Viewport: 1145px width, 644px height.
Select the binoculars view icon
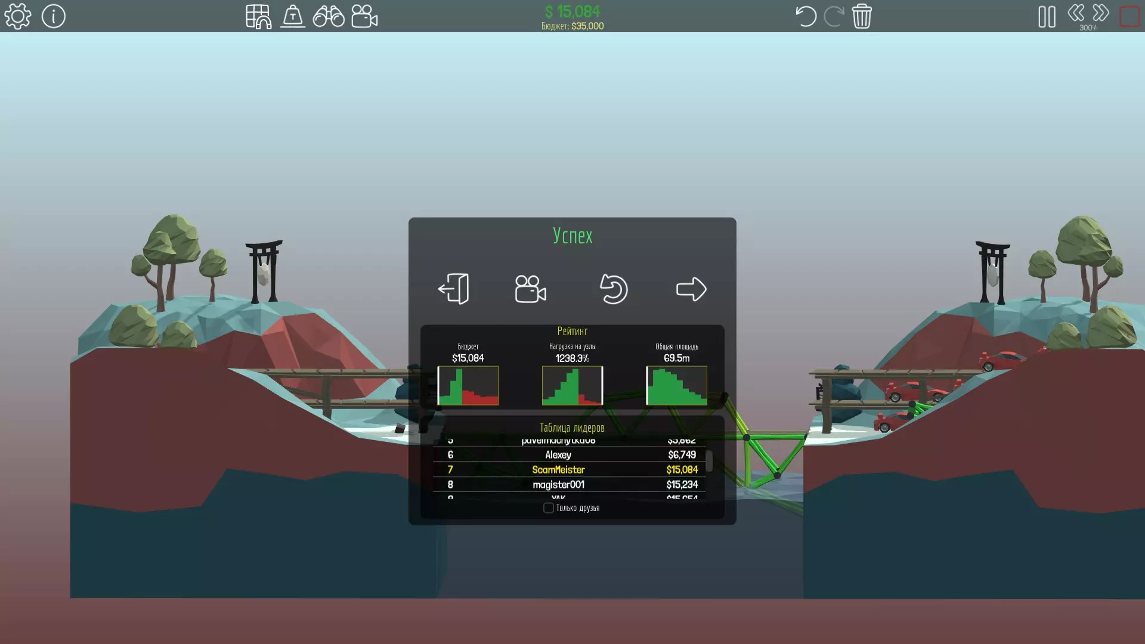pos(329,16)
